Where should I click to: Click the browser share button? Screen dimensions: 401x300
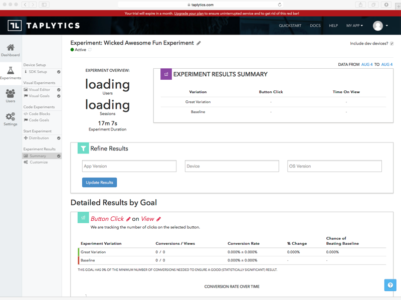click(x=360, y=5)
